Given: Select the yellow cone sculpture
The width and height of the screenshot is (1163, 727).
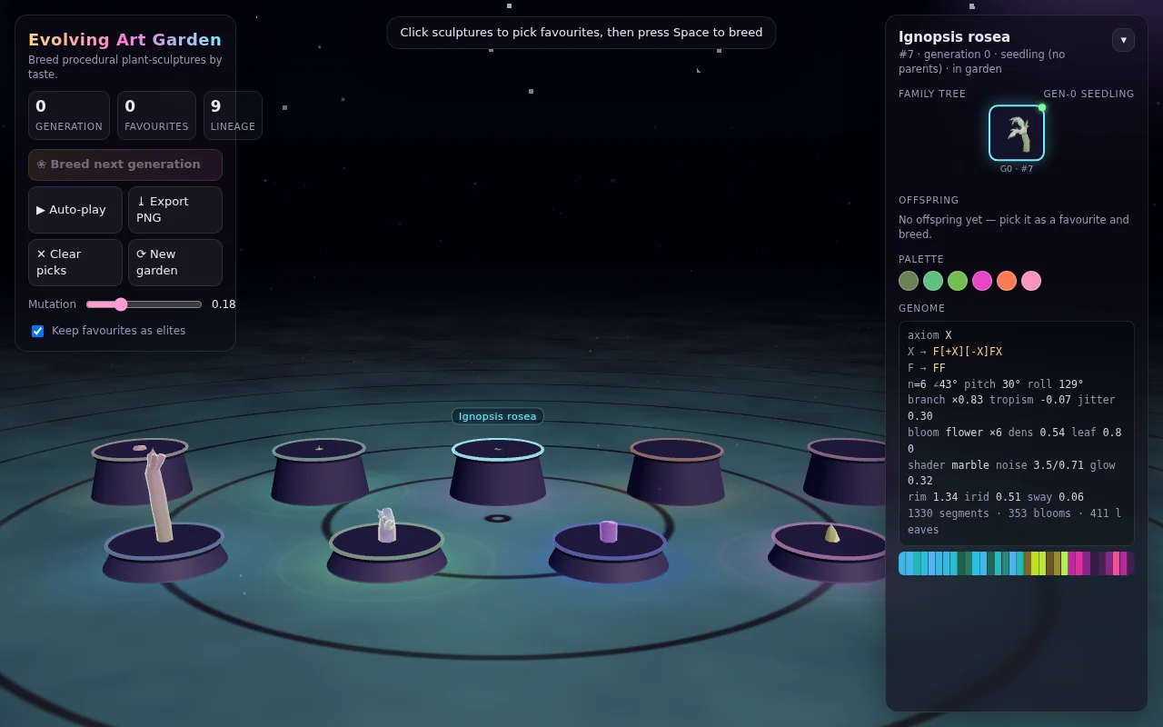Looking at the screenshot, I should tap(831, 533).
